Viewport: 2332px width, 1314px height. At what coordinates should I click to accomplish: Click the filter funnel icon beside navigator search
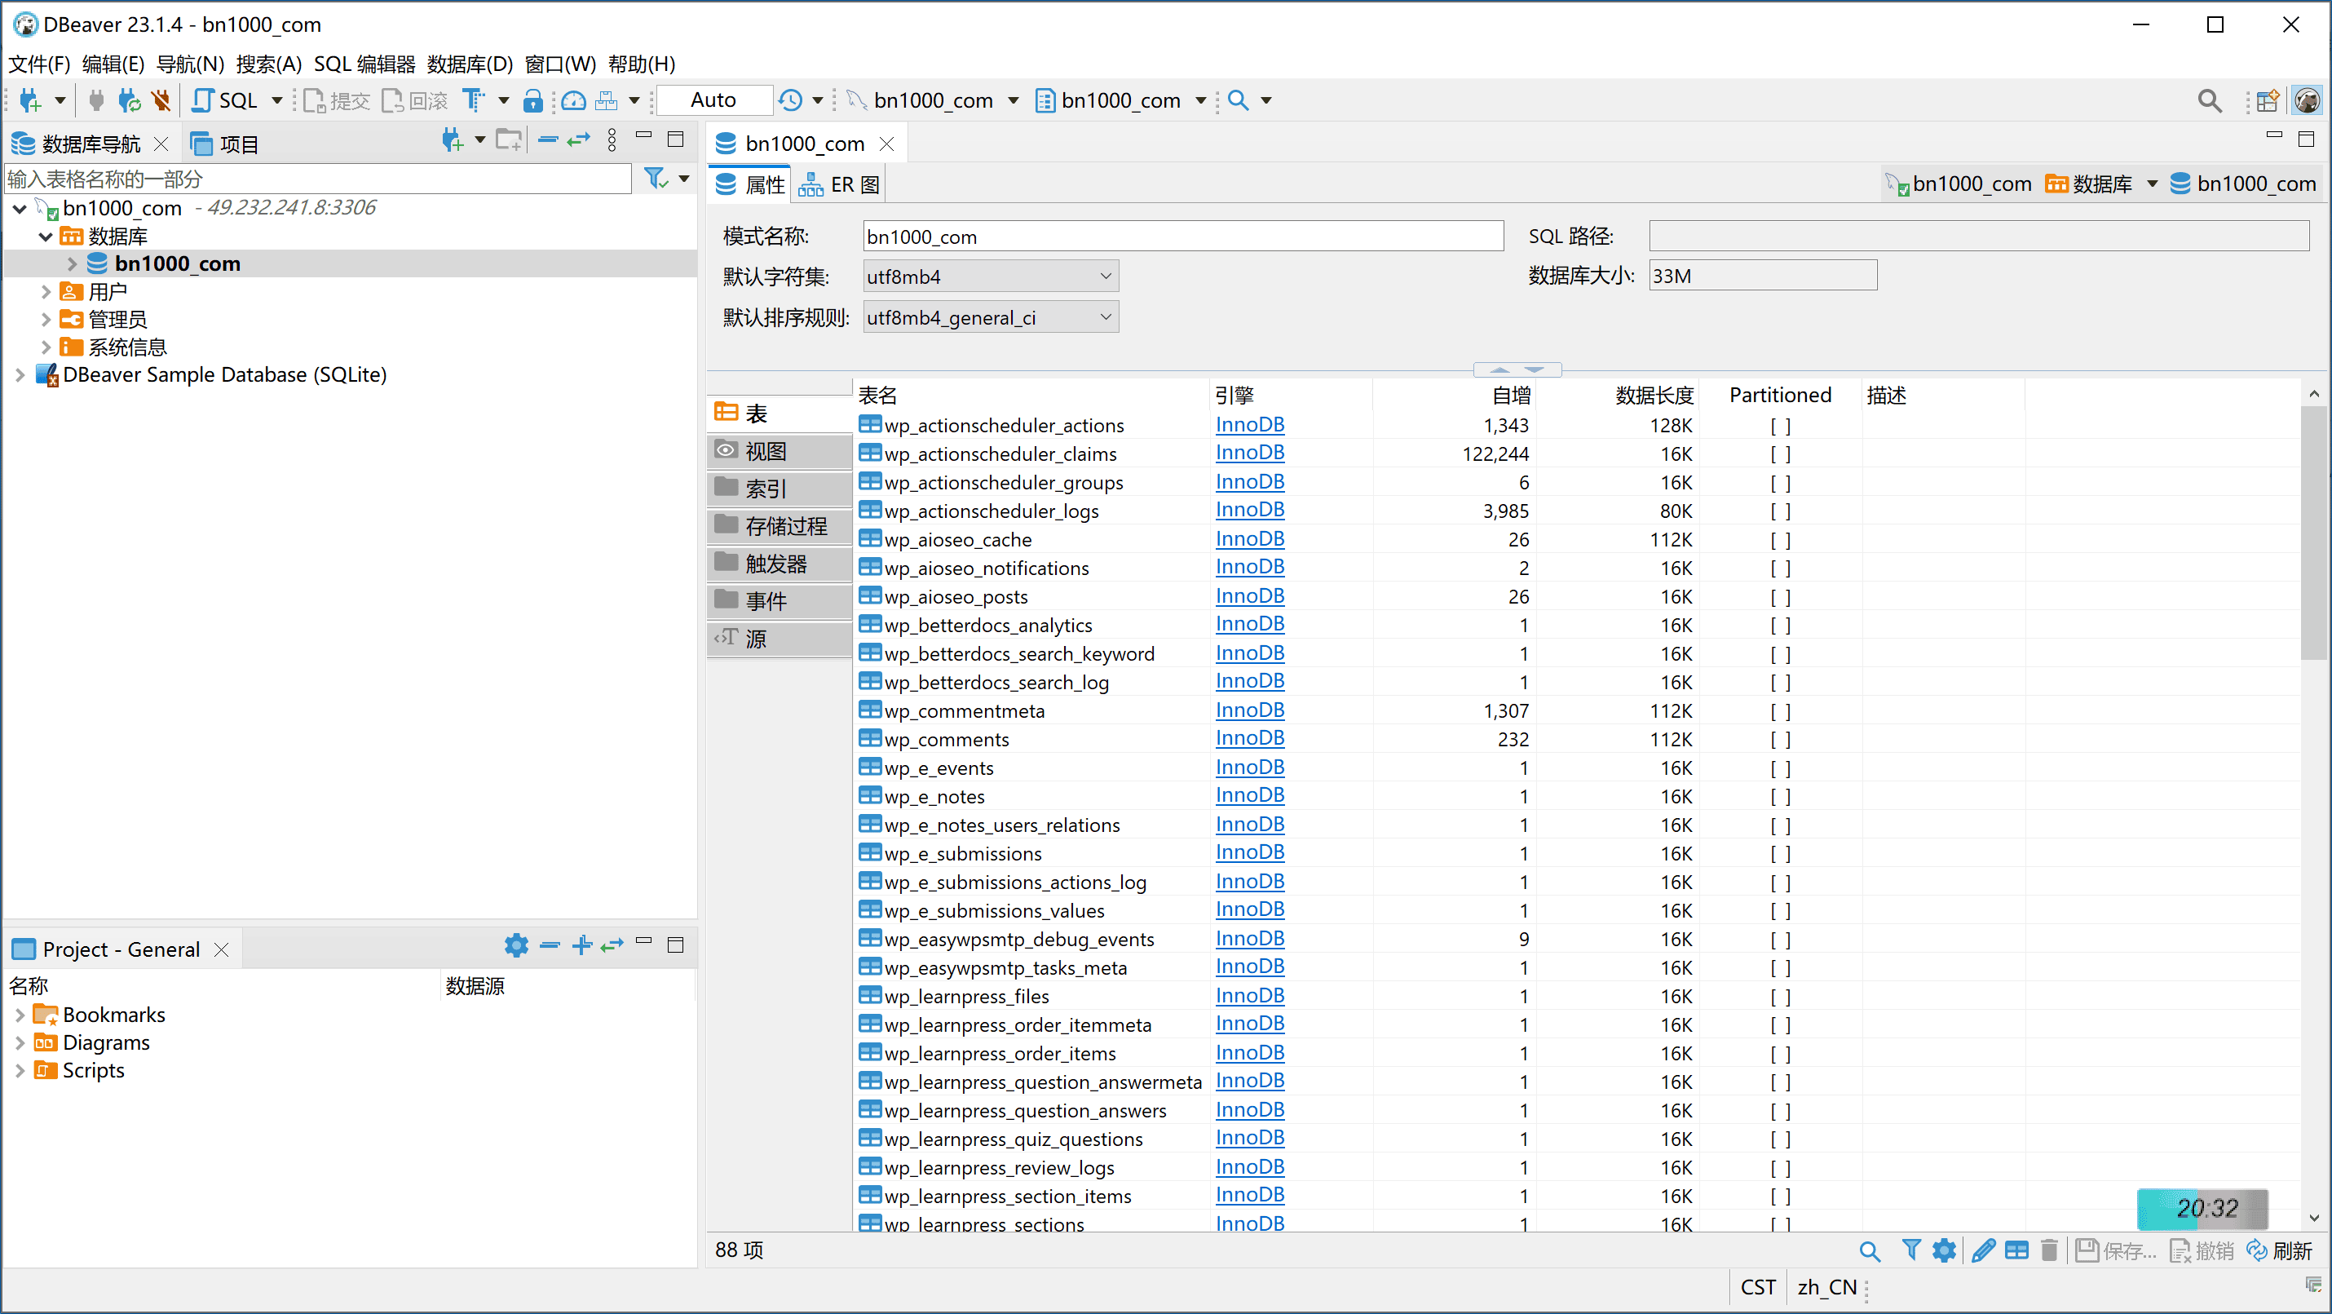pos(656,179)
